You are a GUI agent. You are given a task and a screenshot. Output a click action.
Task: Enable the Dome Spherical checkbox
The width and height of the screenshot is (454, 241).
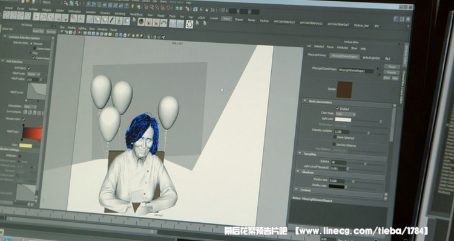[335, 137]
